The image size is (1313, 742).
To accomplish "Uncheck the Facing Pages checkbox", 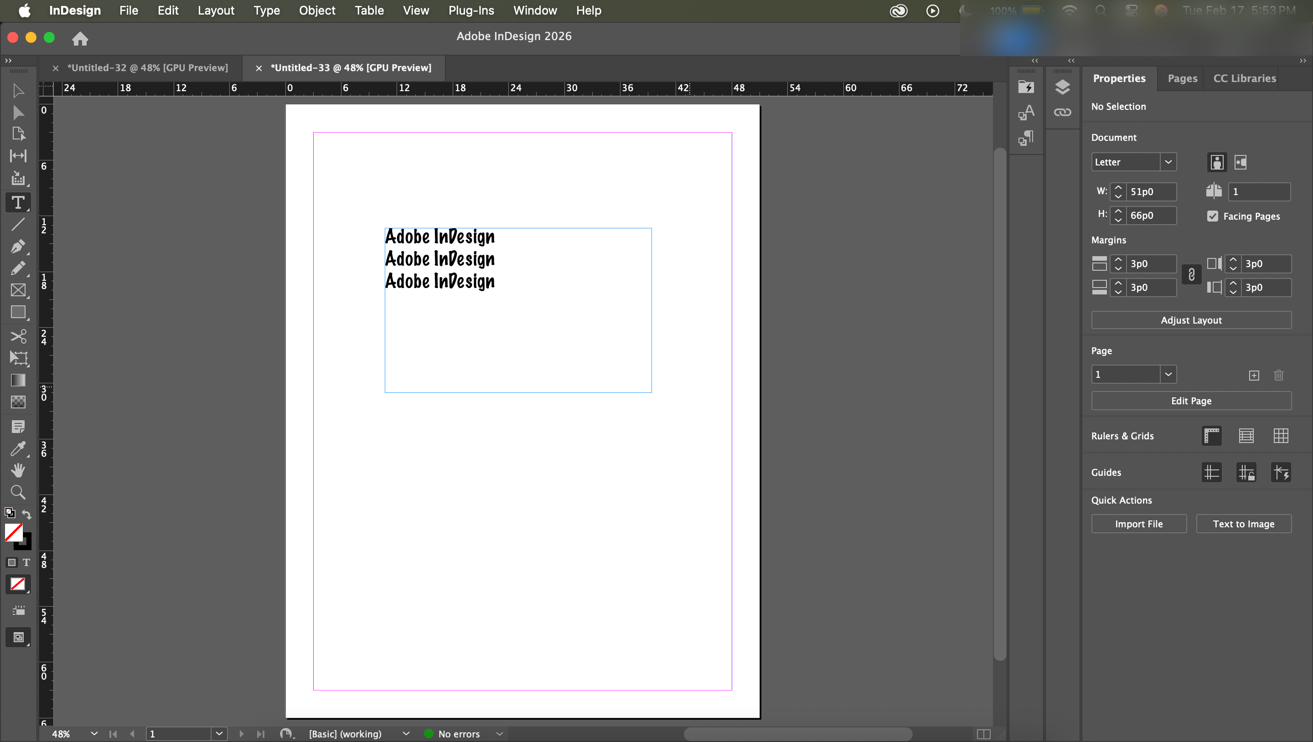I will (x=1213, y=216).
